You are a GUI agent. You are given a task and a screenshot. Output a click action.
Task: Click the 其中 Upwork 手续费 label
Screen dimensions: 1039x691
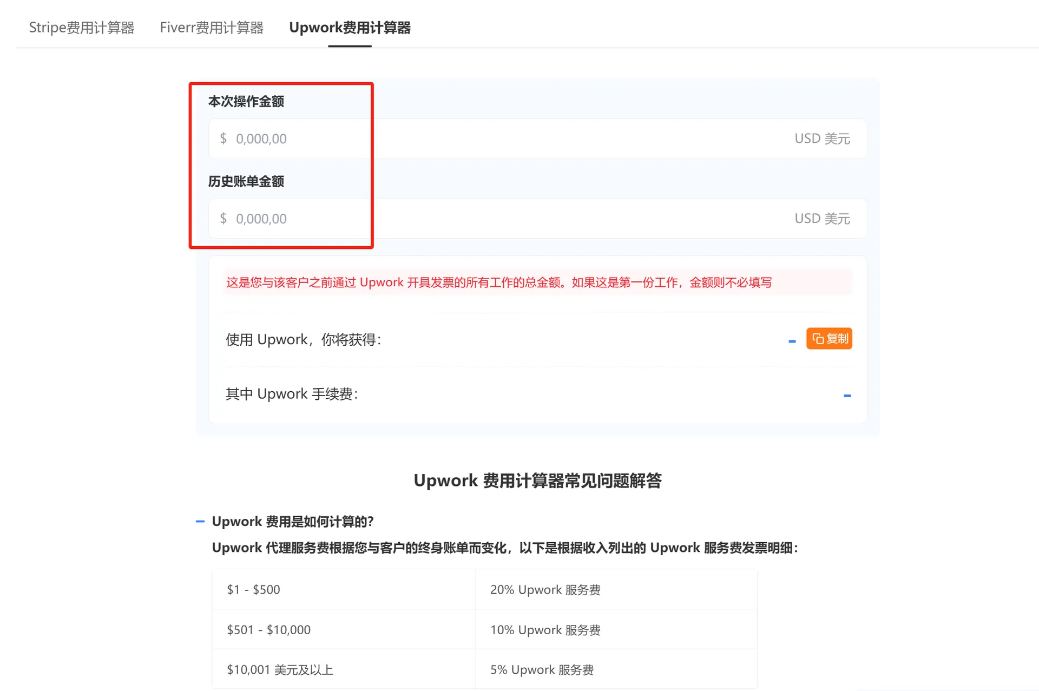(292, 394)
